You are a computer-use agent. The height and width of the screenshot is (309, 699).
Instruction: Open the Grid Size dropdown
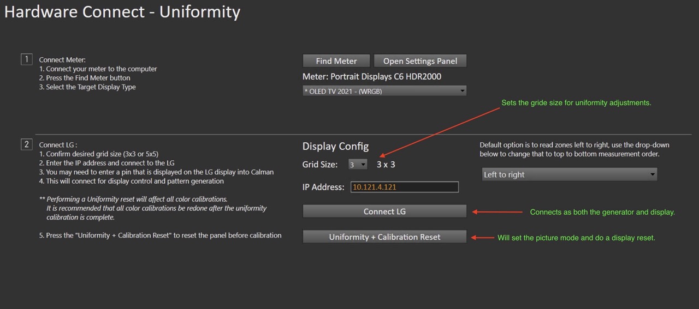click(358, 164)
